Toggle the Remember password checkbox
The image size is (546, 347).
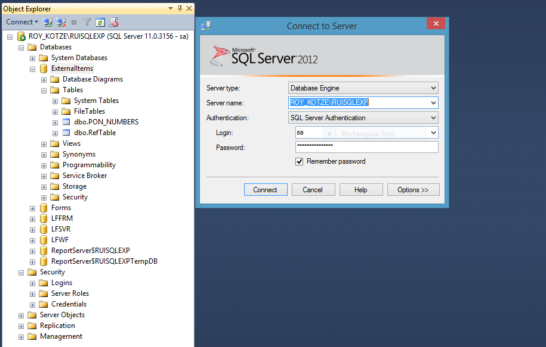pos(300,161)
